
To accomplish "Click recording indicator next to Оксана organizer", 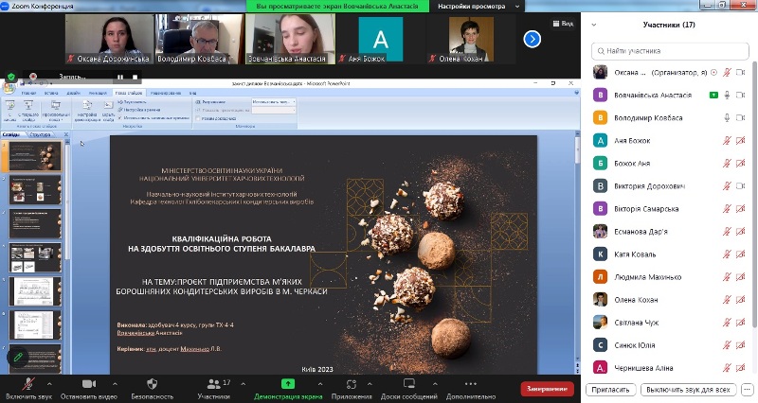I will coord(714,73).
